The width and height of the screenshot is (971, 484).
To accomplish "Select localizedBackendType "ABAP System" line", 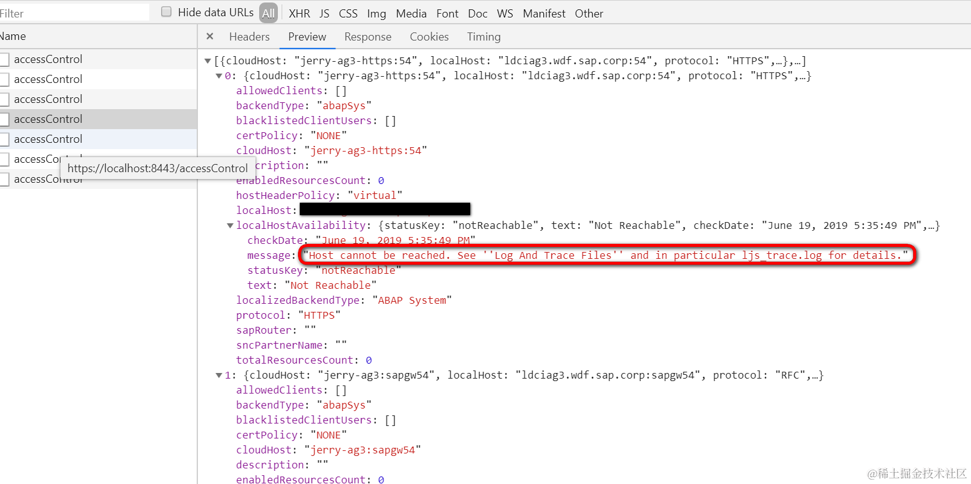I will coord(343,300).
